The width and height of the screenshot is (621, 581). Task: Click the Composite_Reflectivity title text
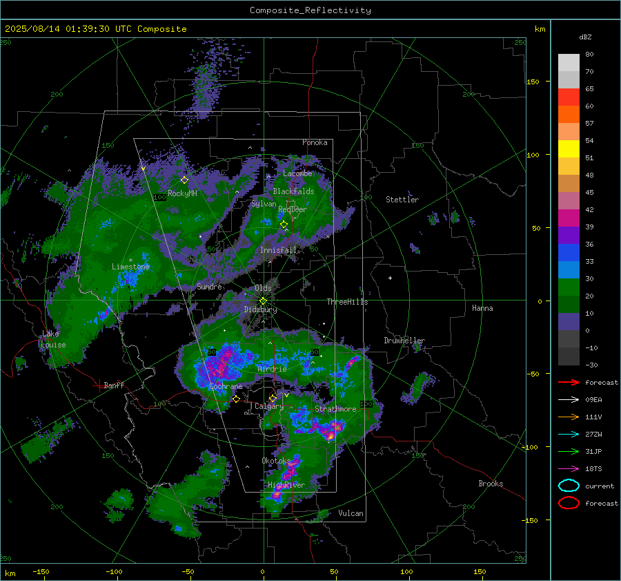(310, 10)
